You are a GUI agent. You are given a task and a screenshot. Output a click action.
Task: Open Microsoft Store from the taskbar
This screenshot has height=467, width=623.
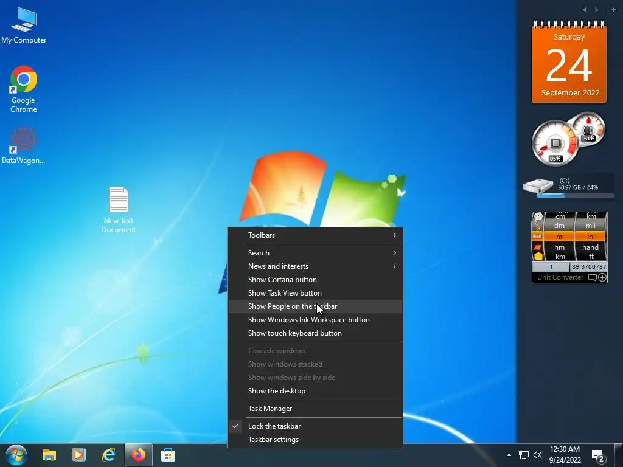click(168, 455)
